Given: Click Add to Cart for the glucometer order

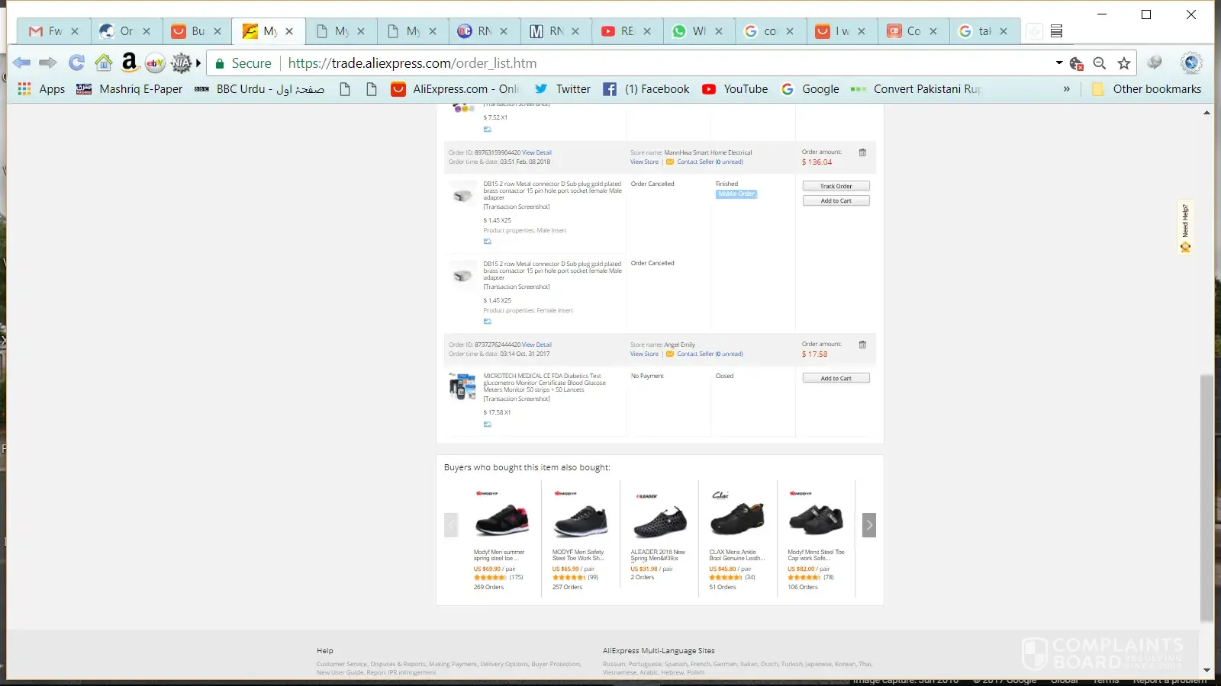Looking at the screenshot, I should click(x=836, y=378).
